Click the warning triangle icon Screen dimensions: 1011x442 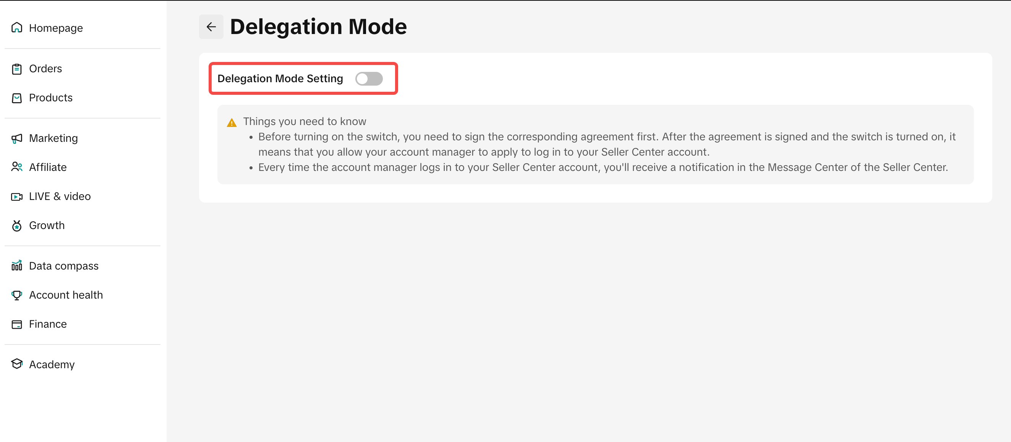pyautogui.click(x=232, y=123)
